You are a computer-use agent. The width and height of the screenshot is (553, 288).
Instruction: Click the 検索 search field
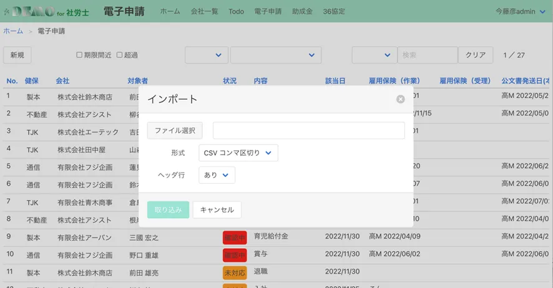(428, 55)
